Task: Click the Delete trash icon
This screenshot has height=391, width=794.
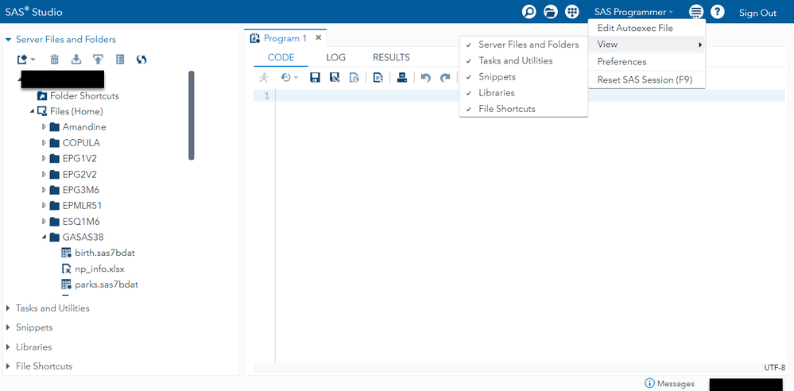Action: point(55,60)
